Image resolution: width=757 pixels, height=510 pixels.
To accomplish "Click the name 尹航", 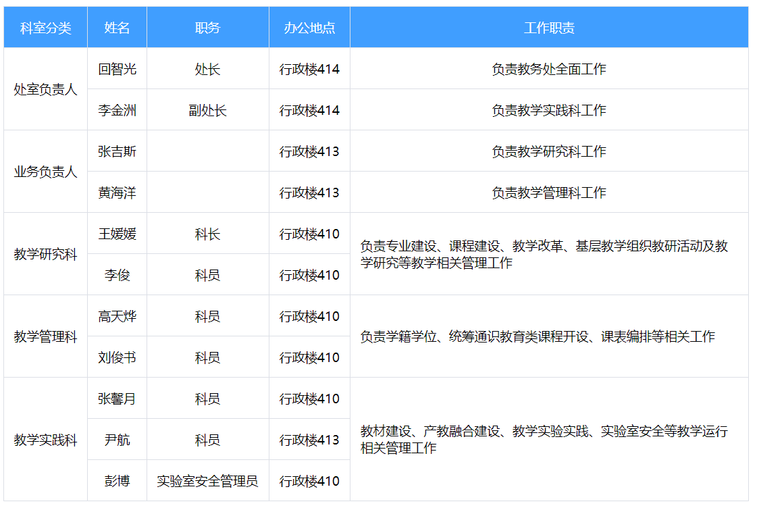I will point(117,440).
